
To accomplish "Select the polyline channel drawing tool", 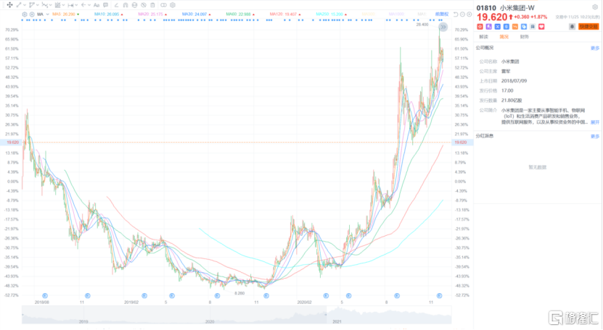I will pyautogui.click(x=32, y=5).
